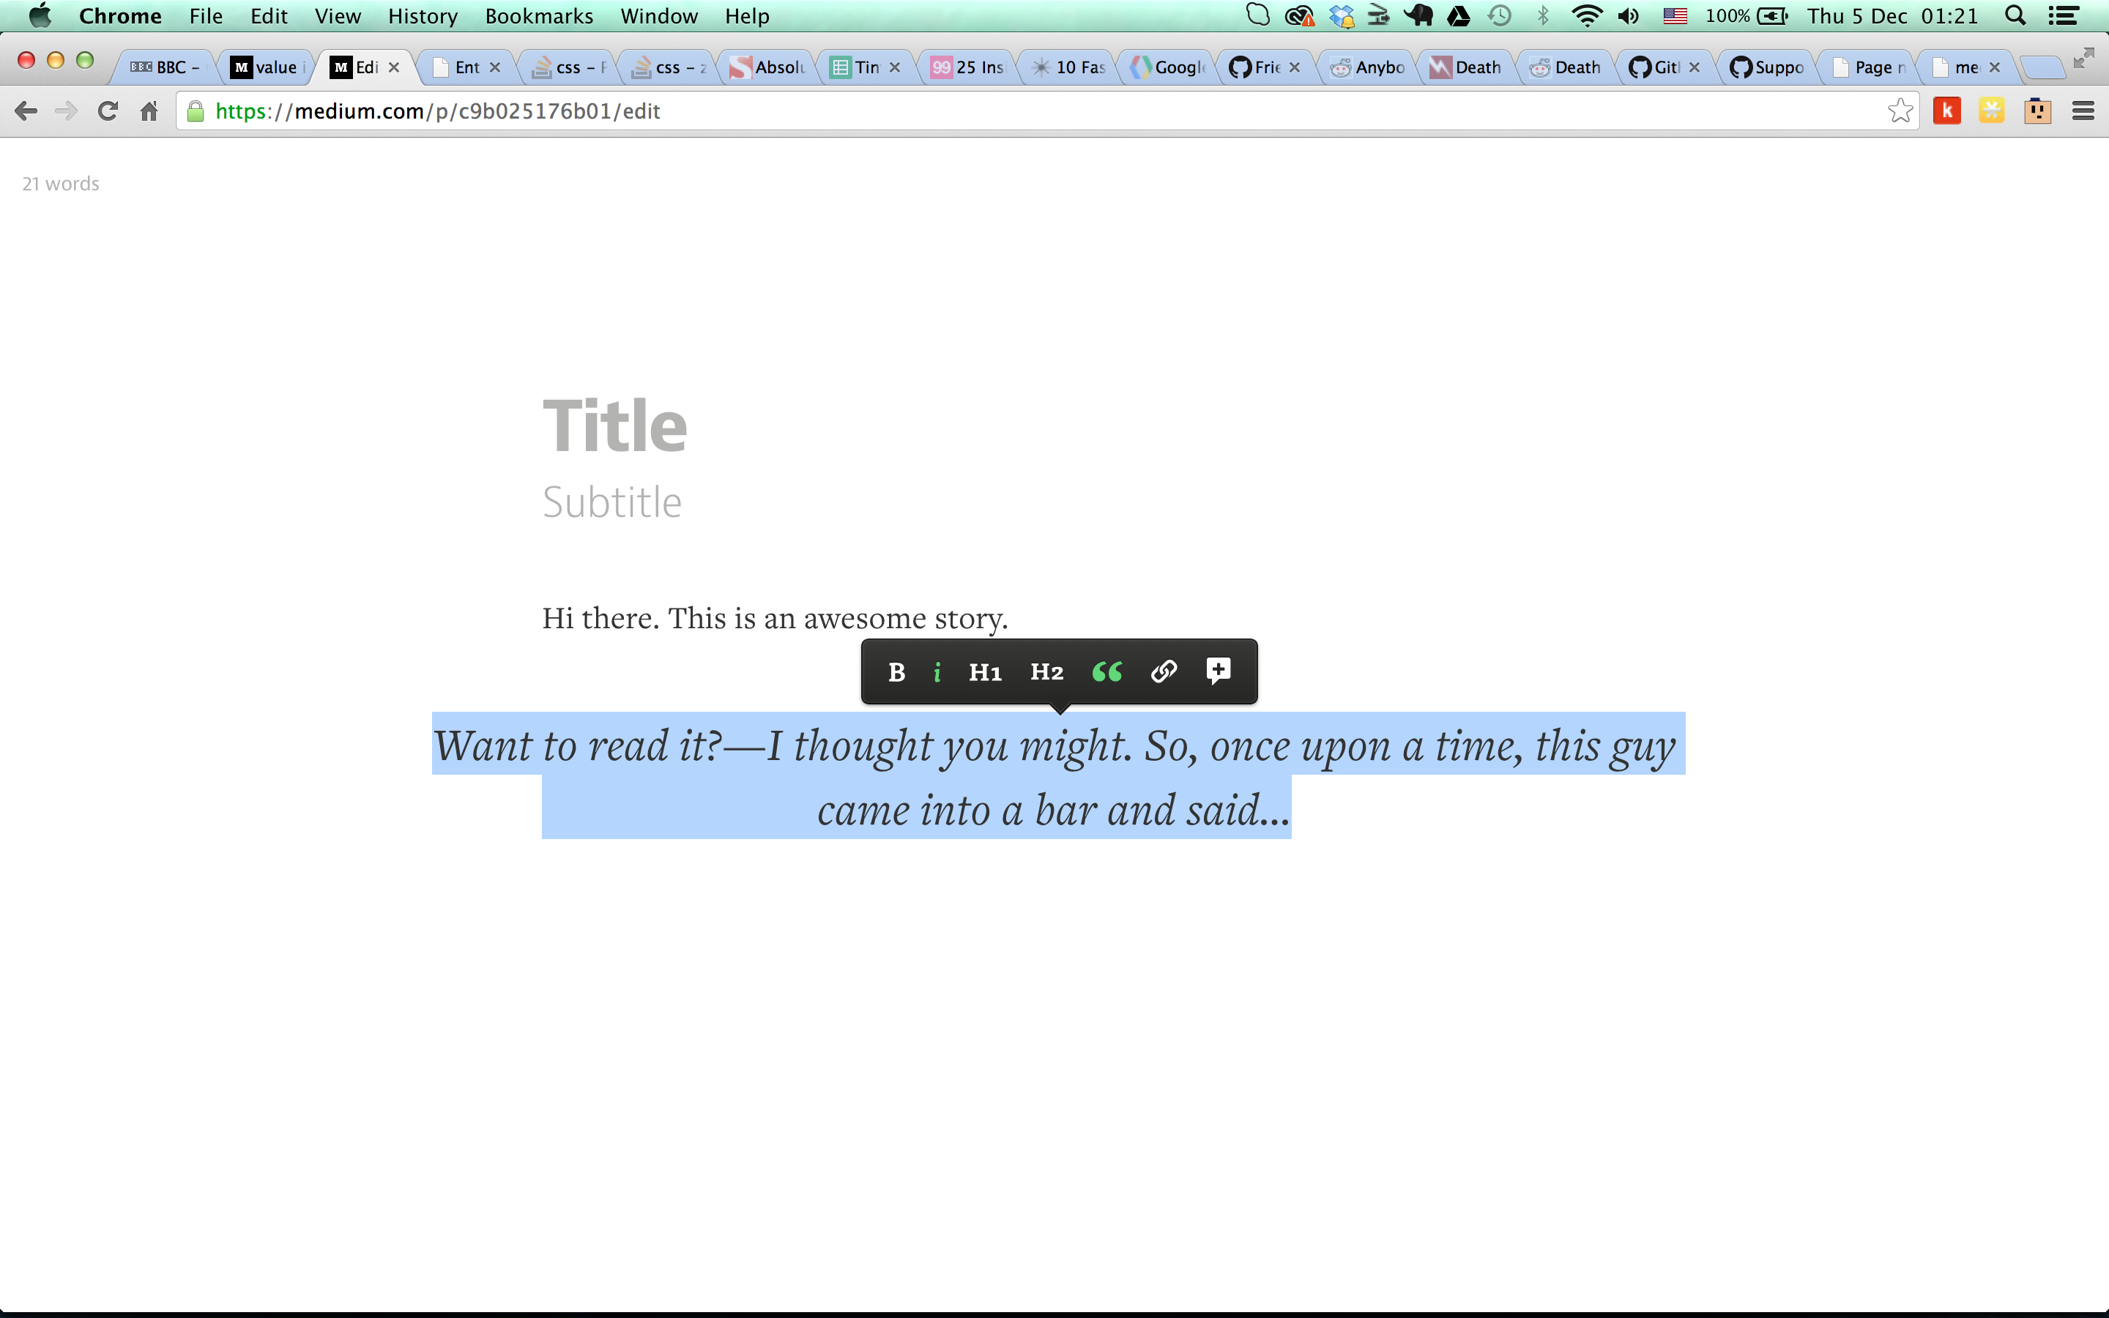Open Time Machine menu bar icon
The width and height of the screenshot is (2109, 1318).
1500,15
